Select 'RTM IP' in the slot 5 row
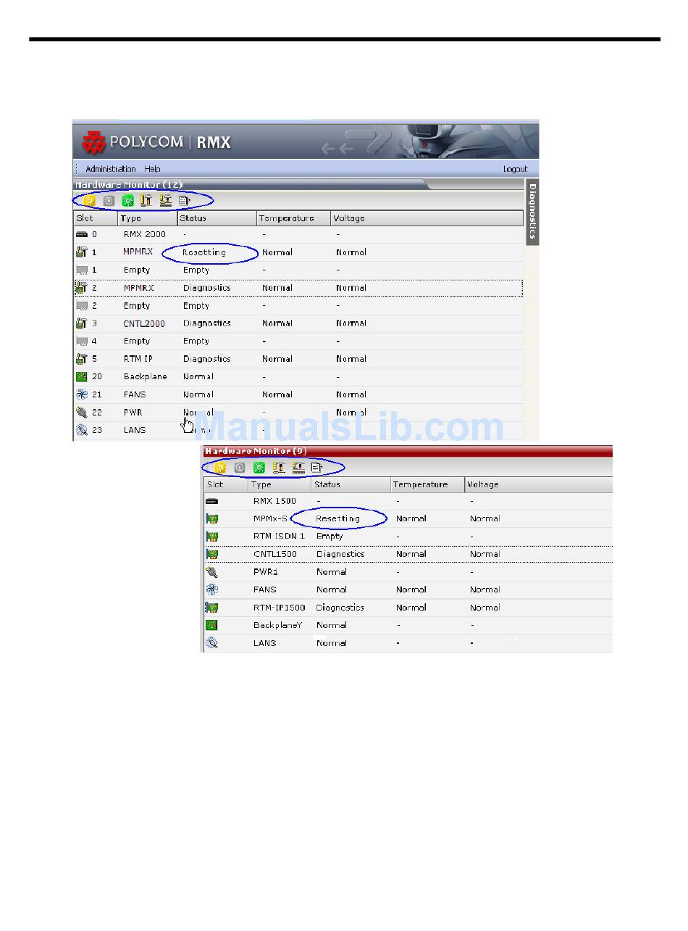688x931 pixels. point(138,359)
